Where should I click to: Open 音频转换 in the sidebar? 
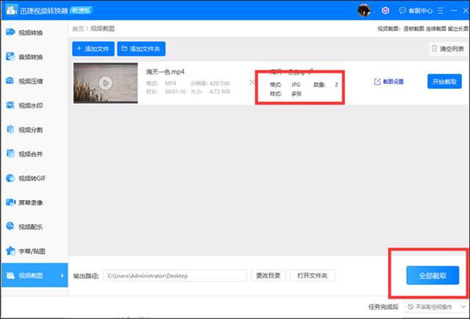pos(33,57)
